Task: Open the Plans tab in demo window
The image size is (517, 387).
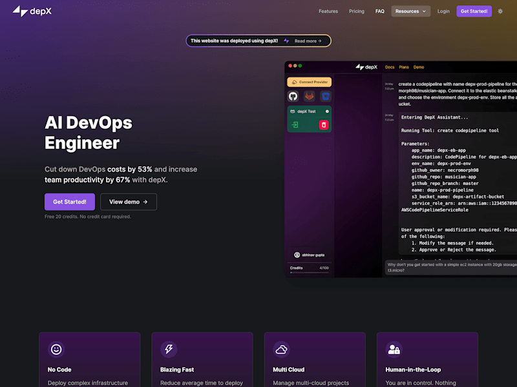Action: [404, 67]
